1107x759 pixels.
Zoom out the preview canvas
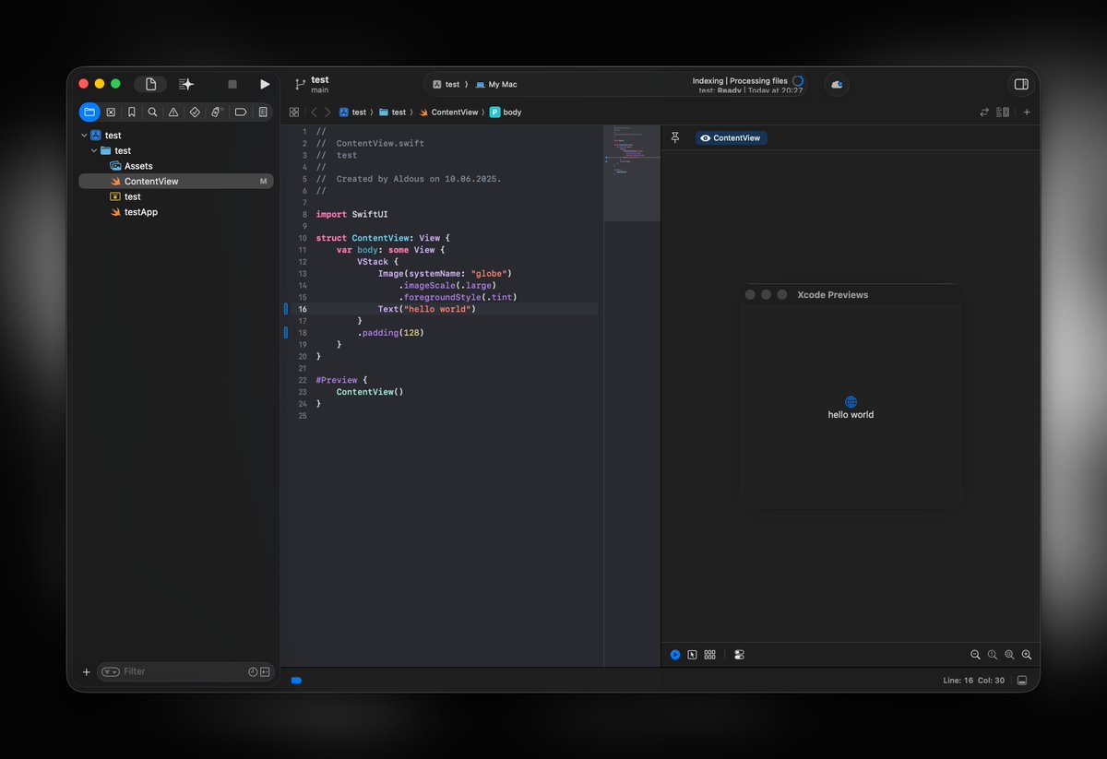(x=975, y=655)
